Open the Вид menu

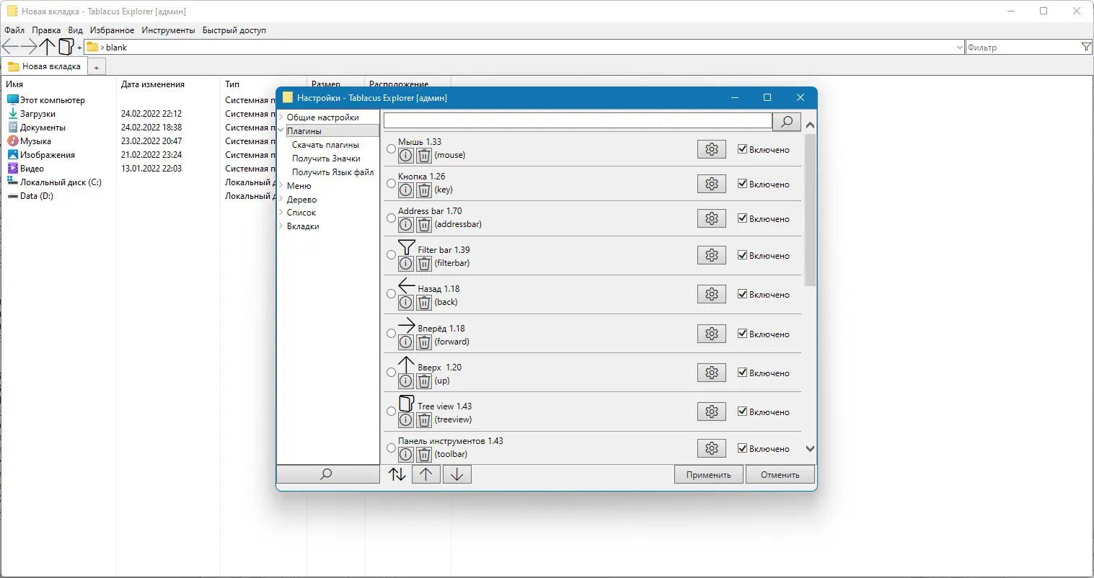pos(76,30)
